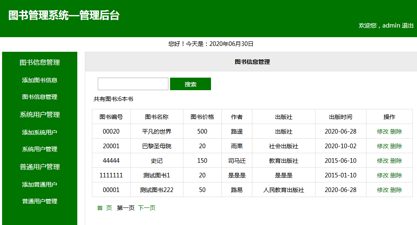Click date cell 2020-10-02
Viewport: 417px width, 225px height.
point(341,146)
